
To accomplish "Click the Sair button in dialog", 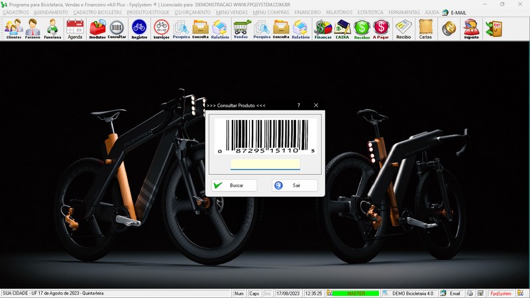I will 295,185.
